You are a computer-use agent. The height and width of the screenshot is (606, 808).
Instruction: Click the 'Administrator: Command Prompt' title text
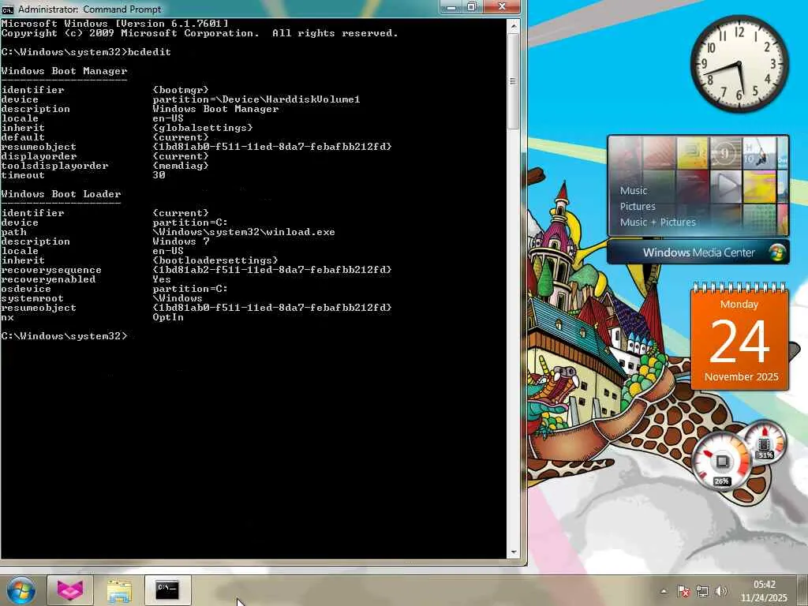pyautogui.click(x=89, y=9)
